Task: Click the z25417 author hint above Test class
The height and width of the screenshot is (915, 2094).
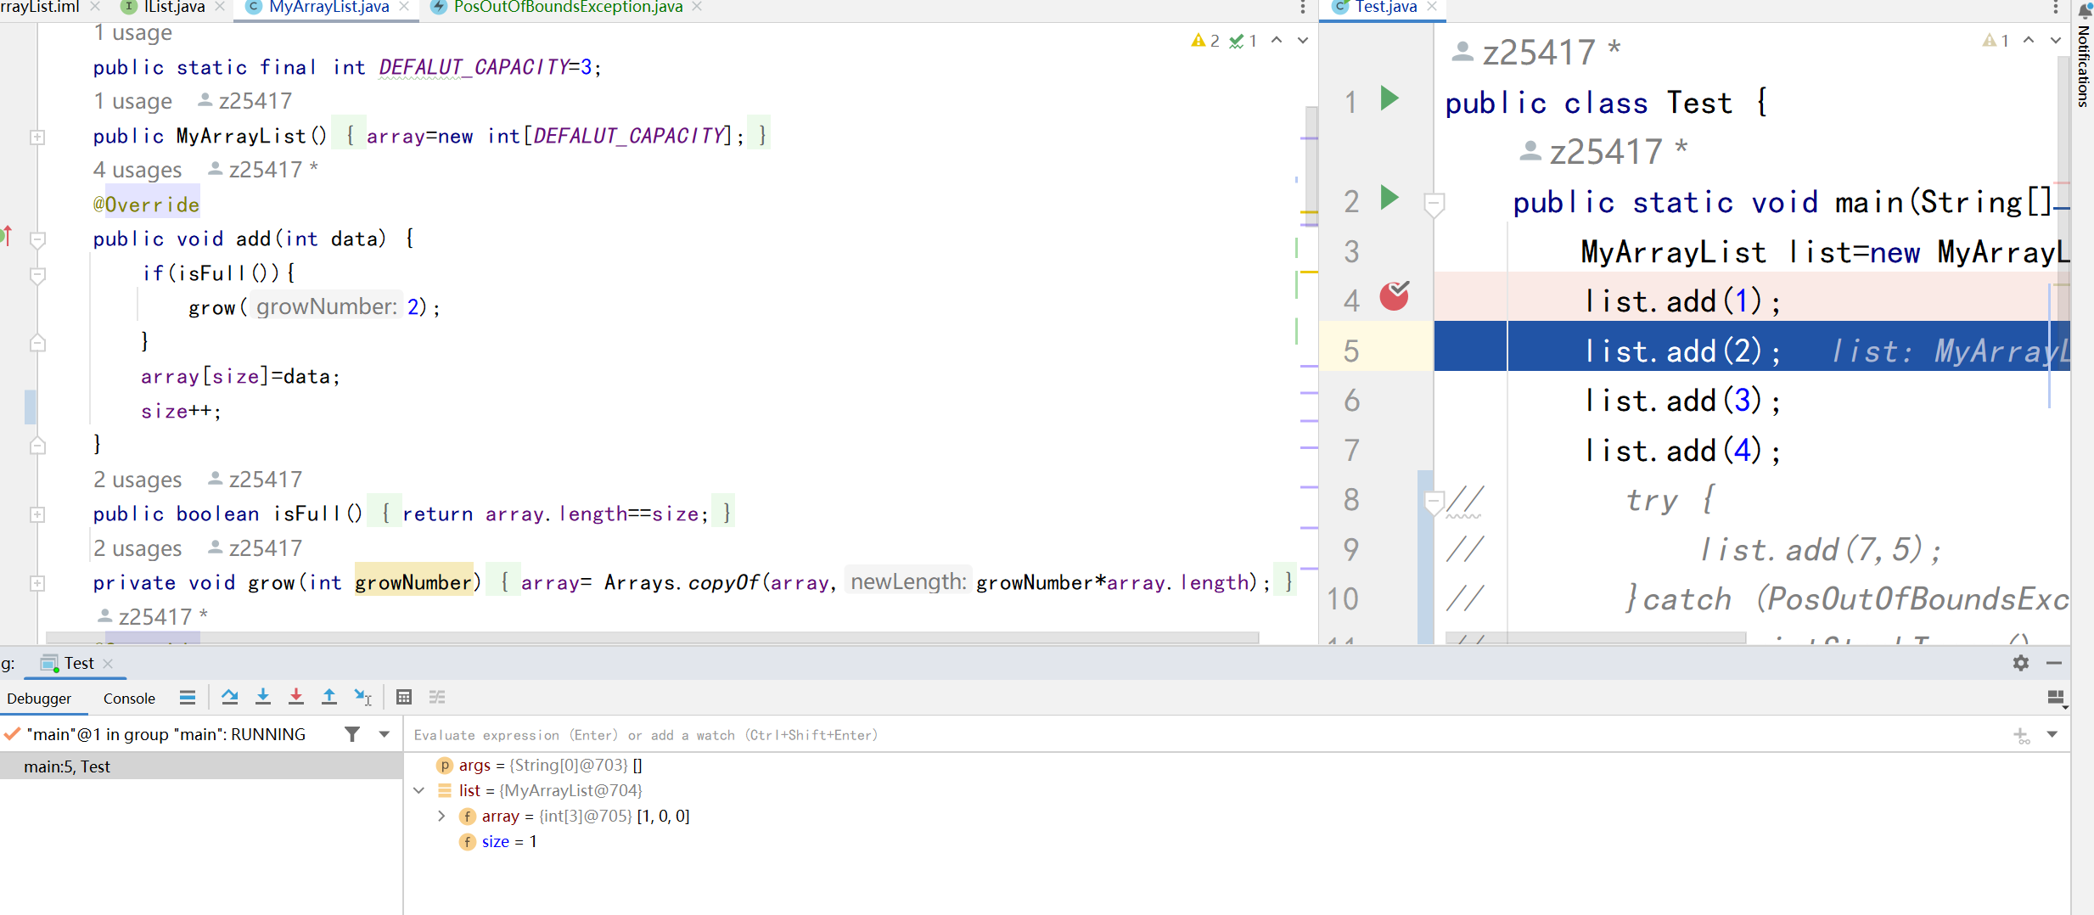Action: [1537, 53]
